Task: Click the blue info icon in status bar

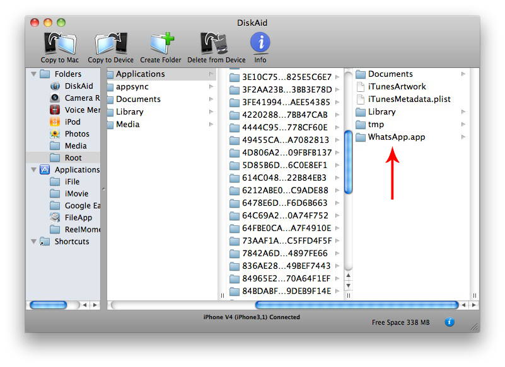Action: click(x=450, y=322)
